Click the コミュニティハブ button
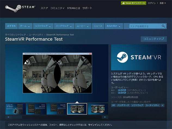Image resolution: width=172 pixels, height=129 pixels. point(154,39)
